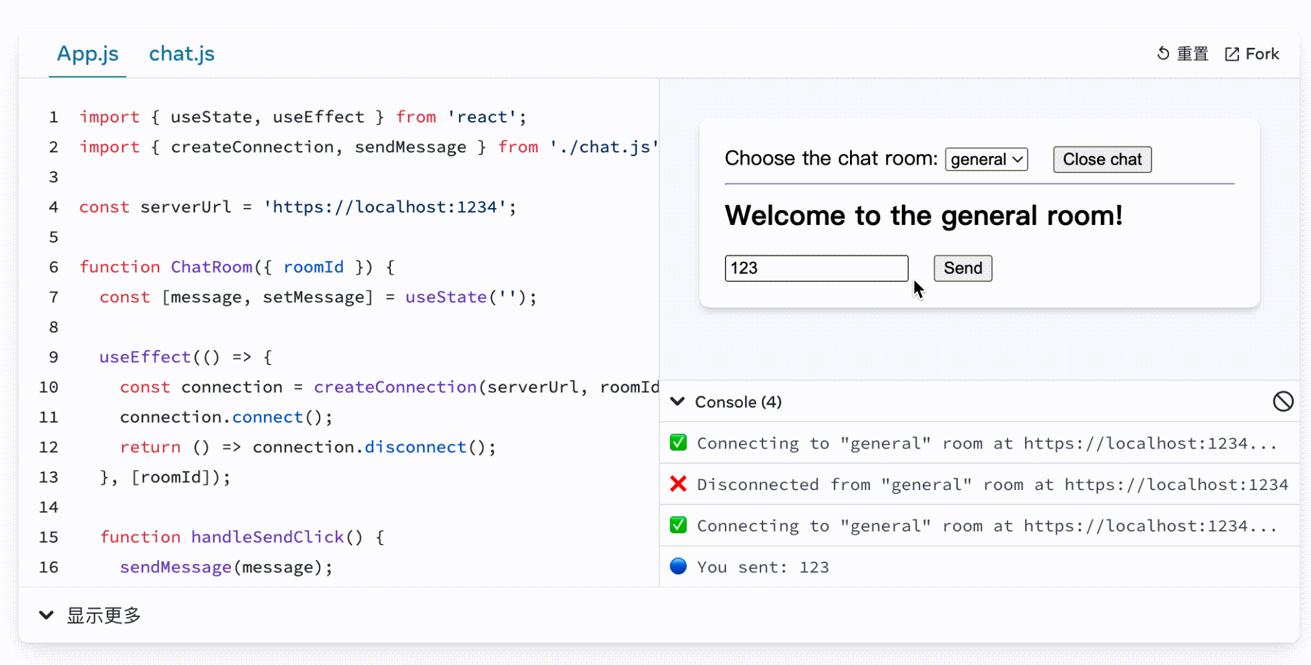This screenshot has width=1311, height=665.
Task: Focus the message input containing 123
Action: coord(816,268)
